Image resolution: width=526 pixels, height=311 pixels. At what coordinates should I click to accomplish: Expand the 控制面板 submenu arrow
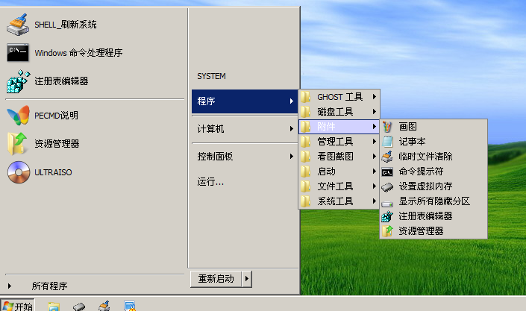pos(292,157)
